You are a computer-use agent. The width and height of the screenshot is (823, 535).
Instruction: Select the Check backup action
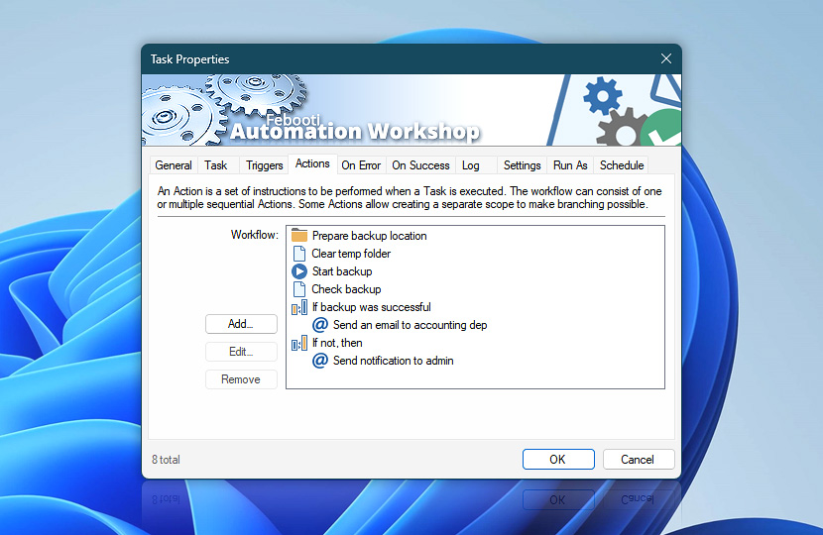coord(346,289)
